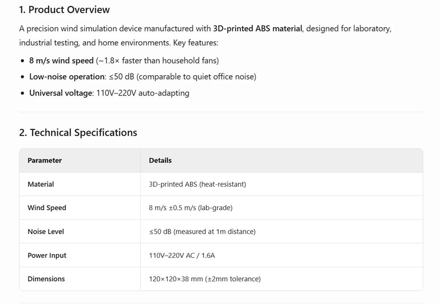Click the "8 m/s ±0.5 m/s (lab-grade)" cell
Viewport: 440px width, 304px height.
pyautogui.click(x=191, y=208)
